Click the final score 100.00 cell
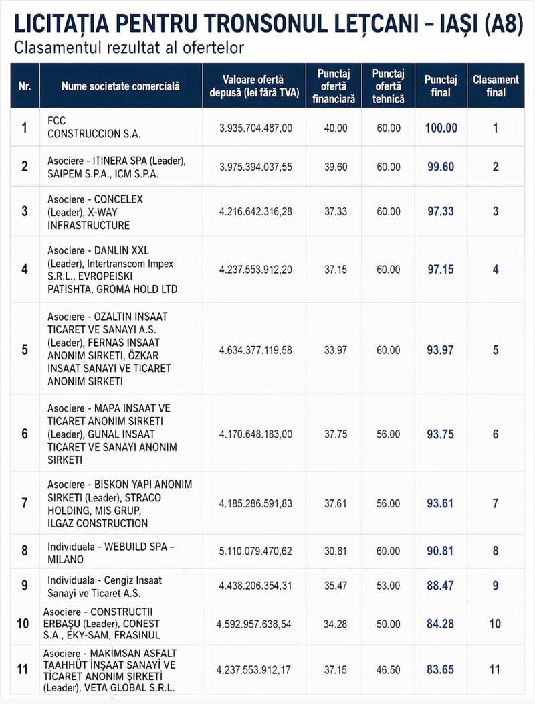535x704 pixels. tap(441, 128)
